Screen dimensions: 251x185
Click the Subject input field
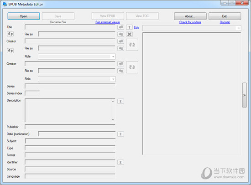(x=70, y=141)
